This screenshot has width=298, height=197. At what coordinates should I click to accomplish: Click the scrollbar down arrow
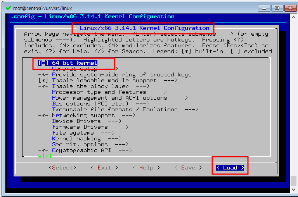point(293,190)
